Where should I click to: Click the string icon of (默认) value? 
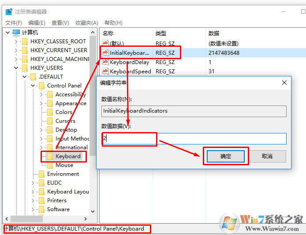click(x=105, y=43)
